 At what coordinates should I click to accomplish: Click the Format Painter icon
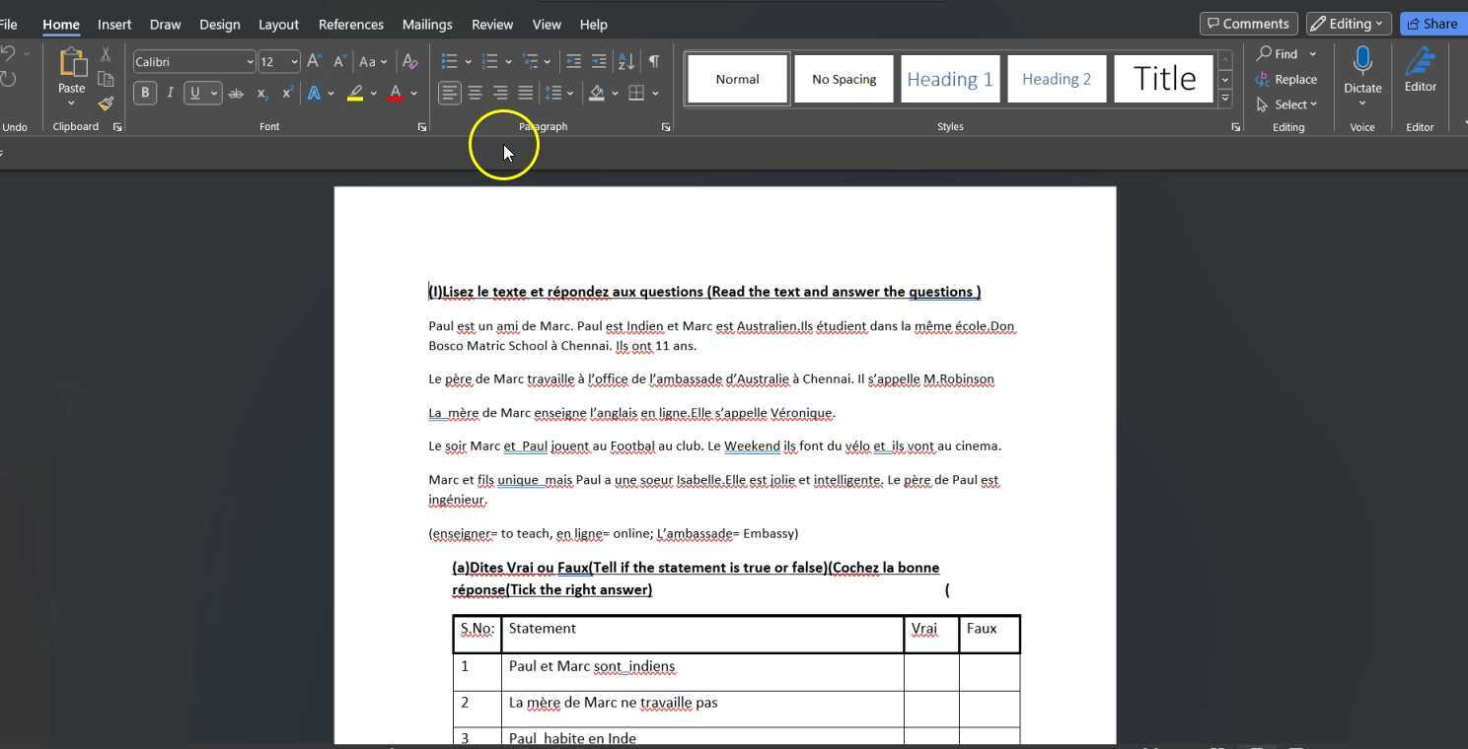[106, 103]
